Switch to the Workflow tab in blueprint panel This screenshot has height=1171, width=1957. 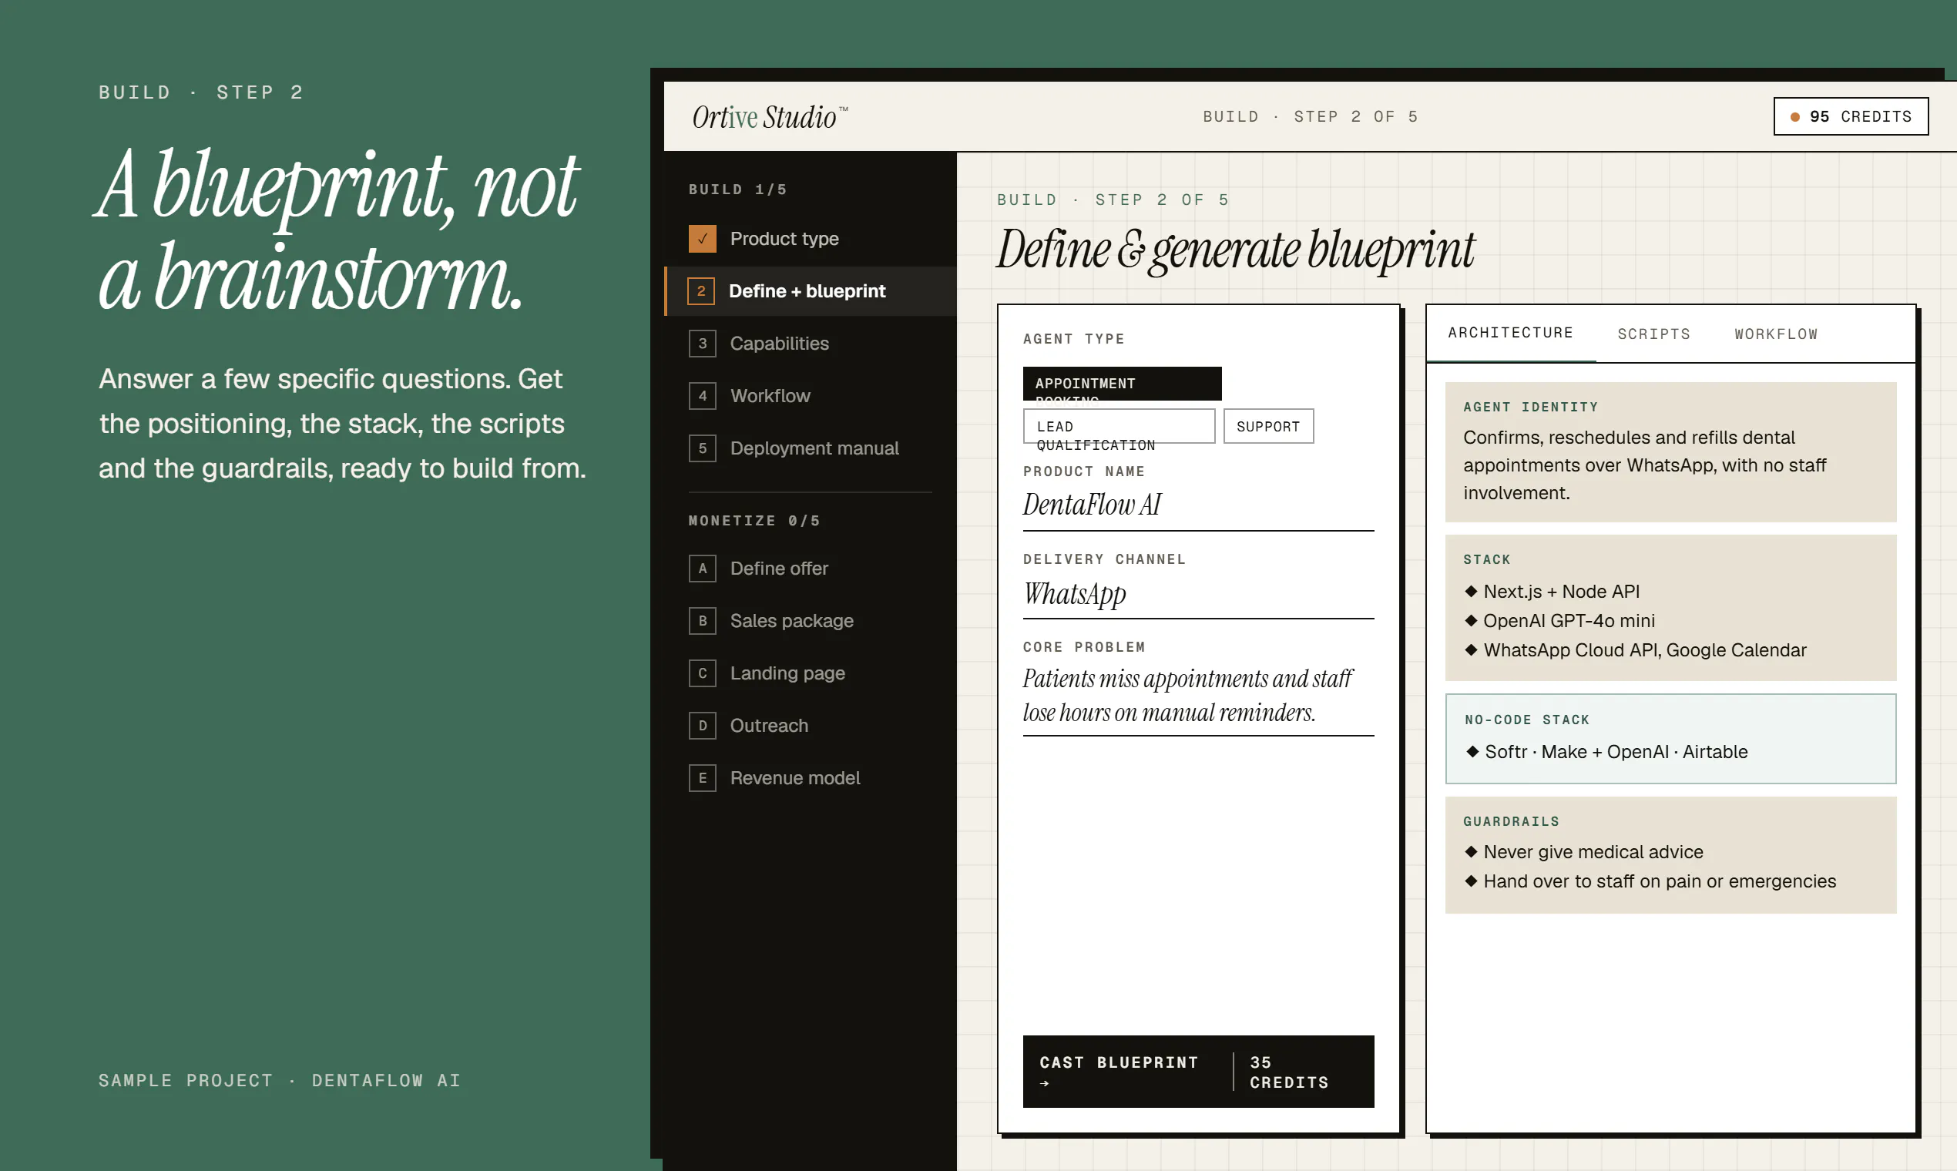[1774, 334]
